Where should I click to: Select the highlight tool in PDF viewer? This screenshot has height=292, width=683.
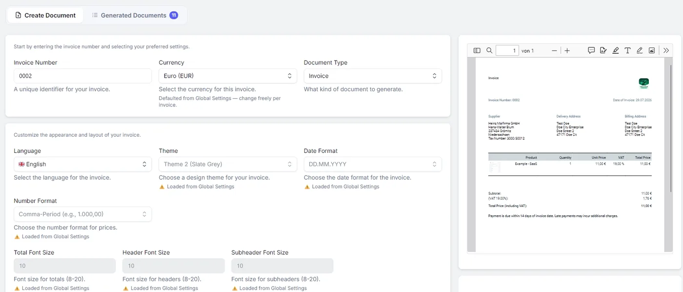tap(616, 50)
